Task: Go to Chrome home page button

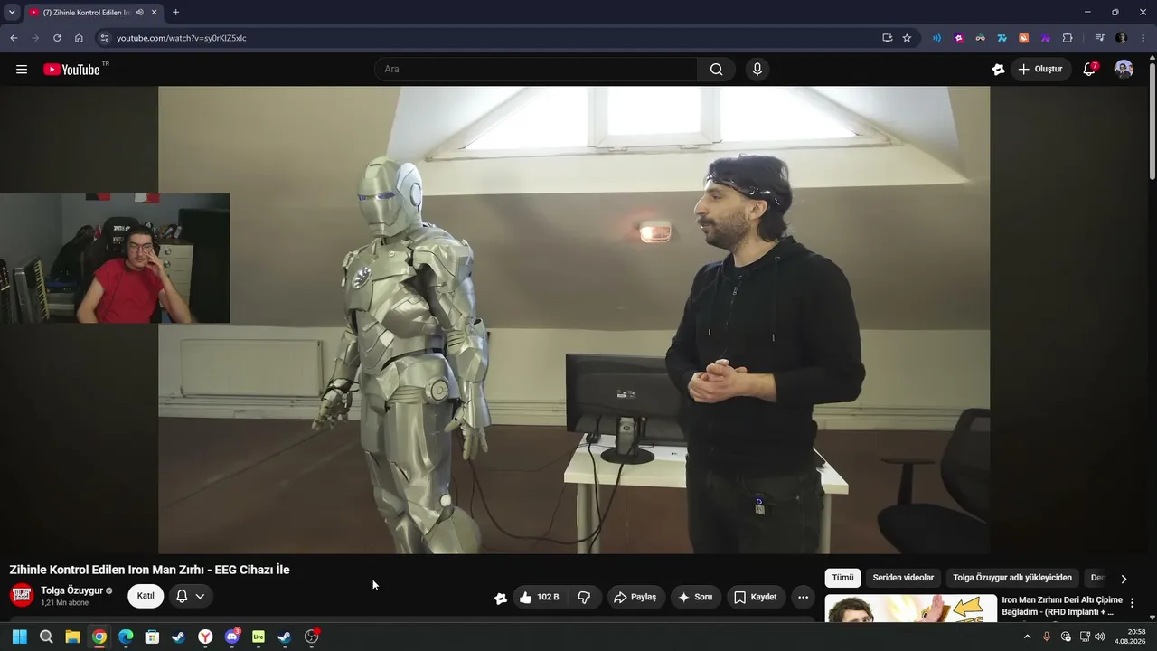Action: [x=79, y=38]
